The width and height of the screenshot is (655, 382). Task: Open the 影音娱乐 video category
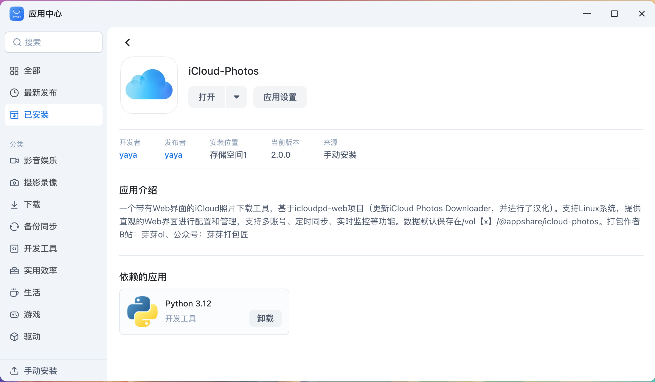coord(40,161)
